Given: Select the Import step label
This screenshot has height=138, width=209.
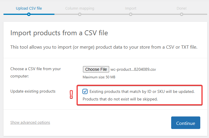Looking at the screenshot, I should 131,8.
